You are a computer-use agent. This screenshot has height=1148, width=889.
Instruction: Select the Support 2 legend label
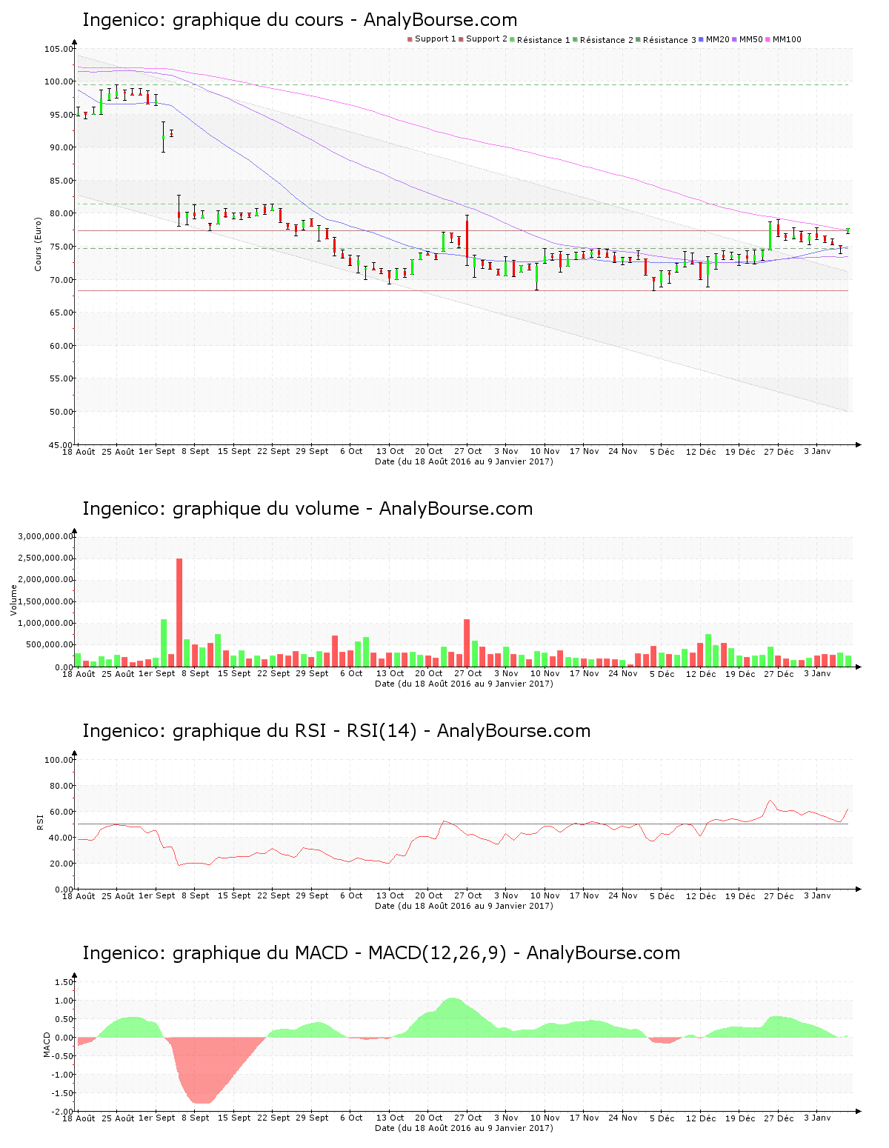click(487, 39)
